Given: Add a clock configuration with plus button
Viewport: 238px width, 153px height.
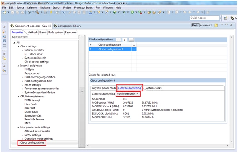Looking at the screenshot, I should tap(131, 40).
